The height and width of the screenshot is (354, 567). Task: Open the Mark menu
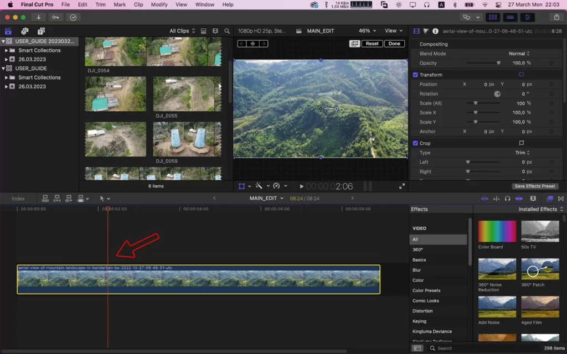[120, 4]
